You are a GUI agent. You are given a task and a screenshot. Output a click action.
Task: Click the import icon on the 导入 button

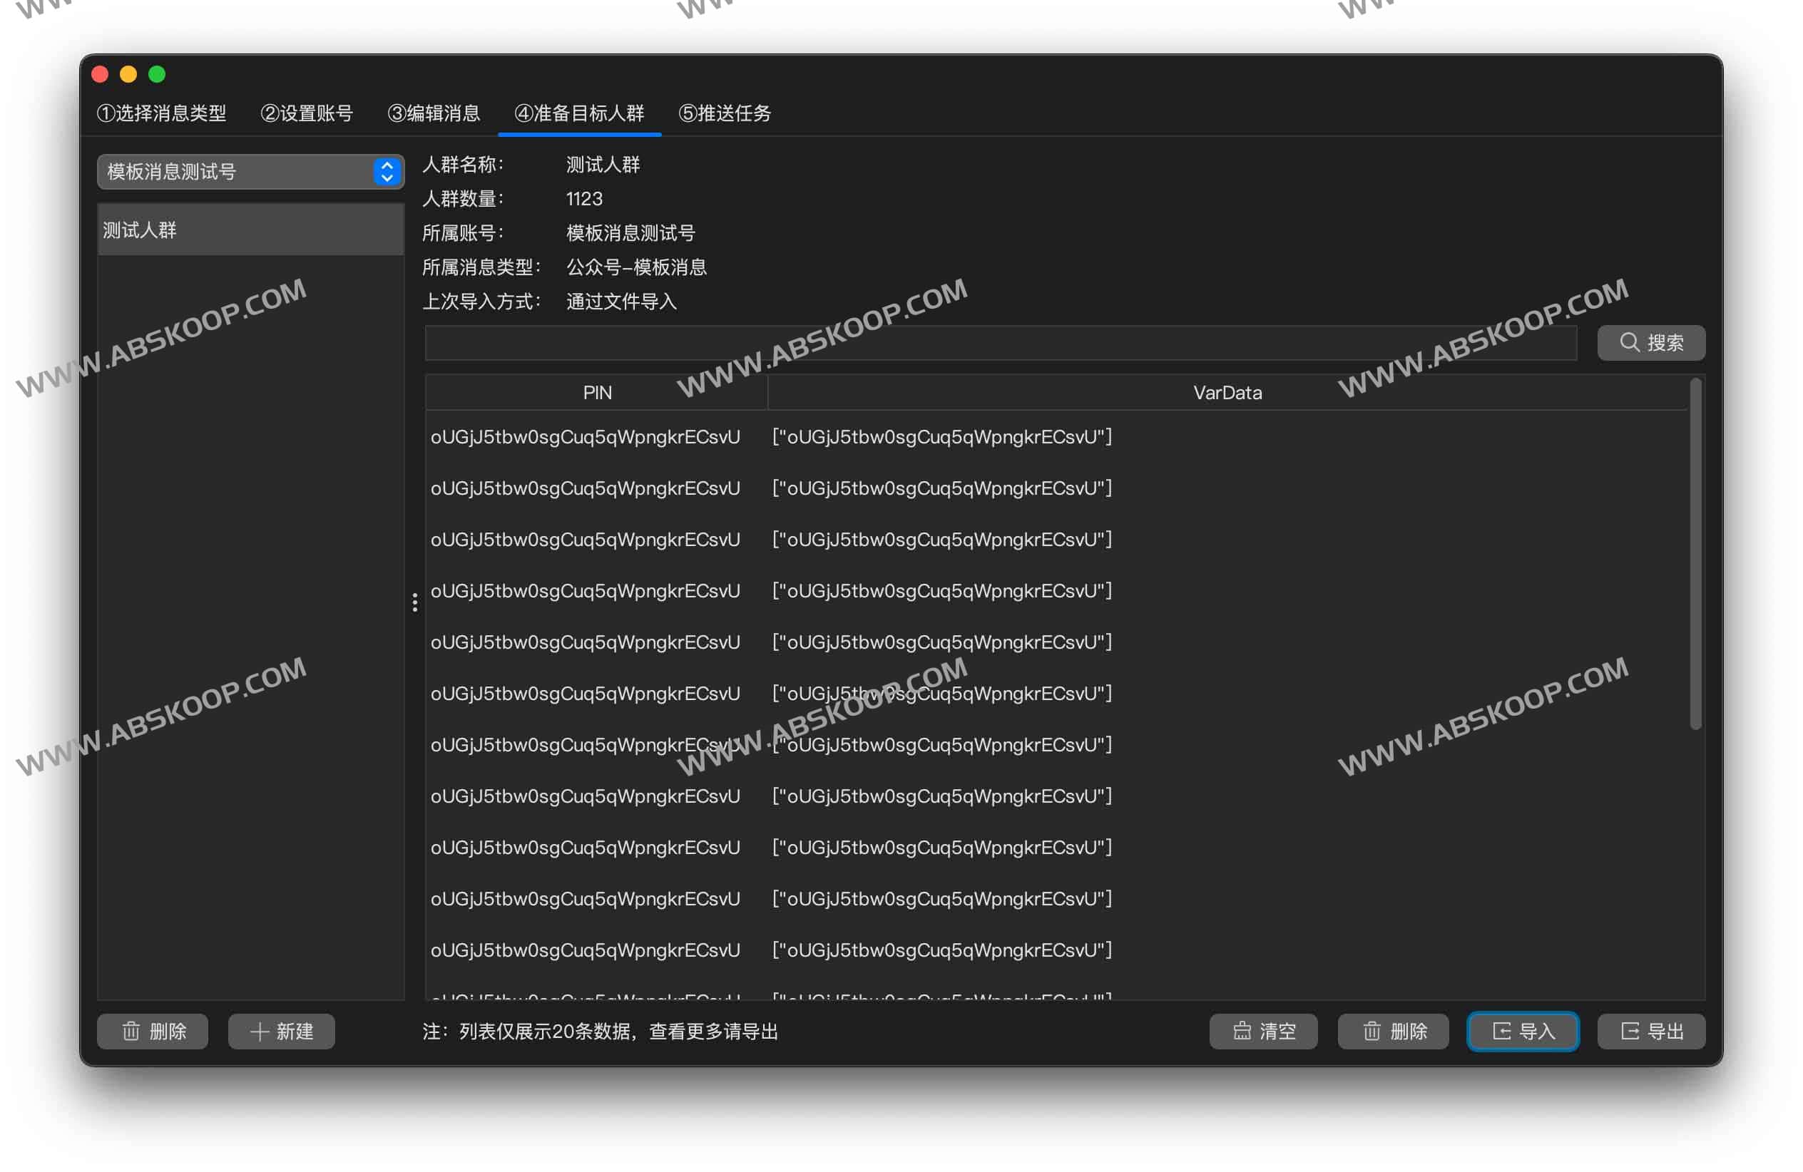(x=1502, y=1031)
